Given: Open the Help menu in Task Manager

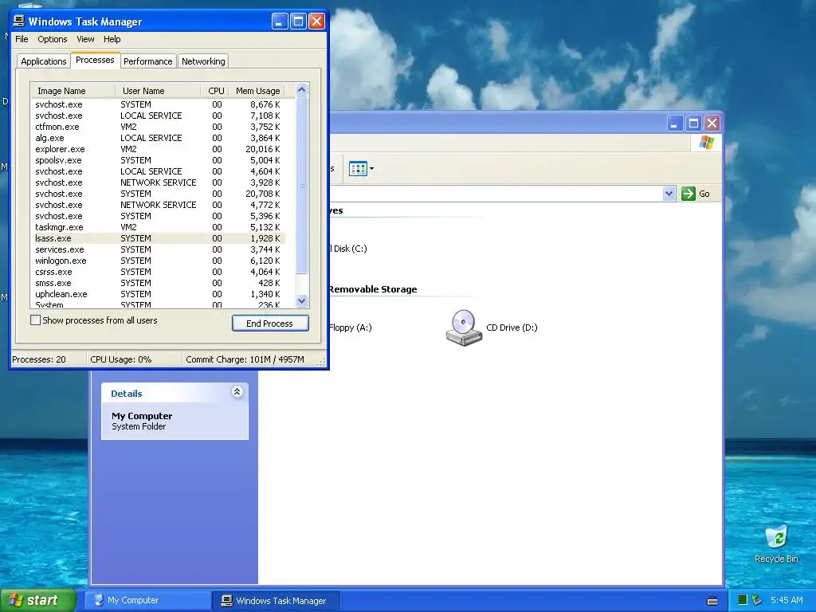Looking at the screenshot, I should (x=112, y=39).
